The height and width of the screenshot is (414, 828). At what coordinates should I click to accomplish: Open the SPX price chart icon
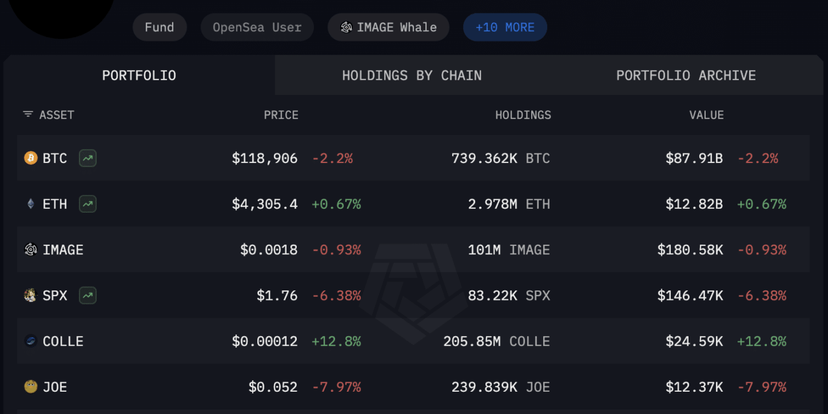(x=88, y=296)
